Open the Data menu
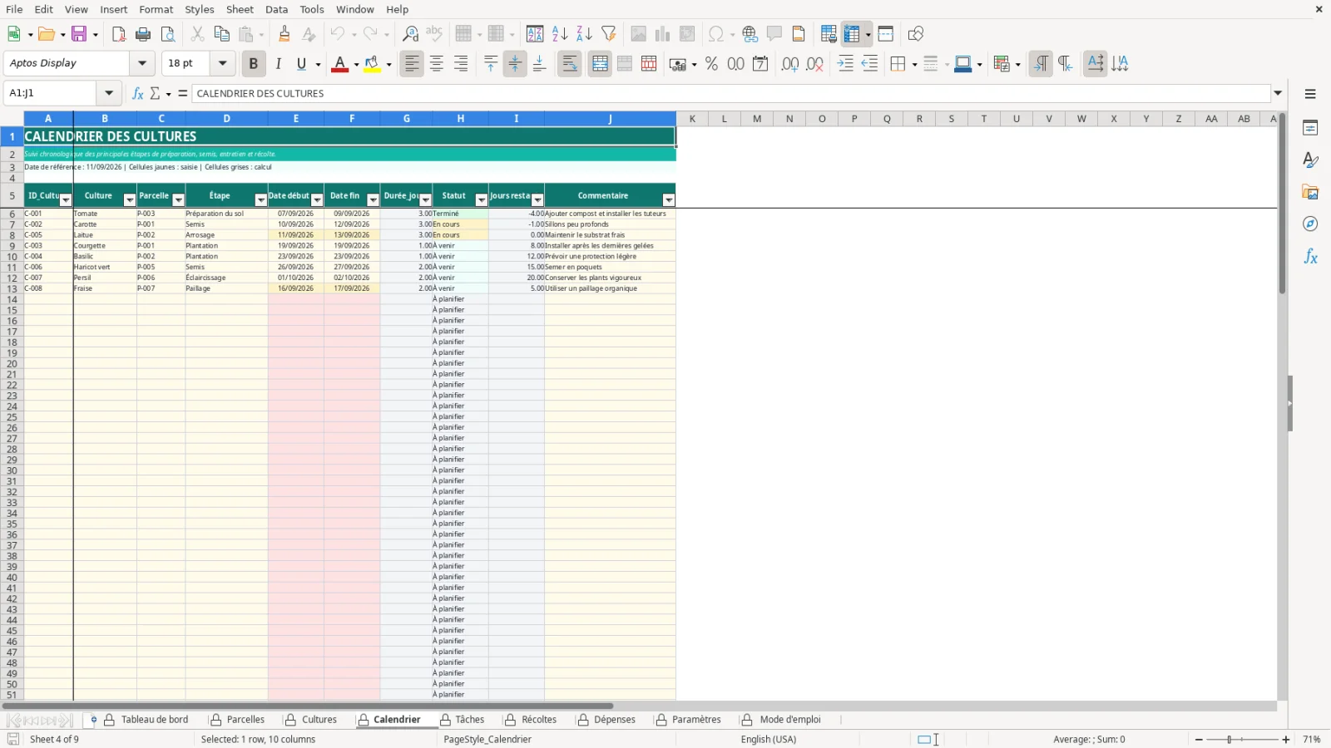Screen dimensions: 1331x748 [x=277, y=9]
